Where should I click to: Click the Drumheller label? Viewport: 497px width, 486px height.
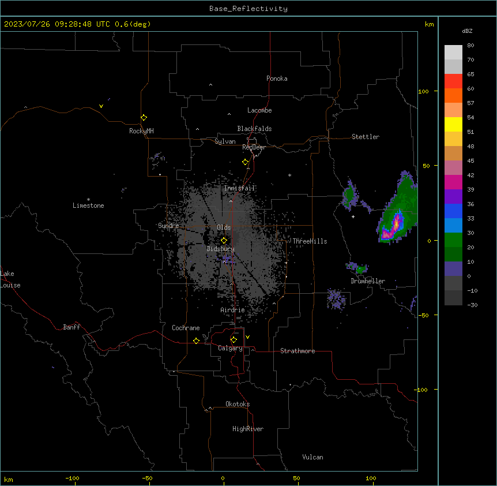[368, 281]
